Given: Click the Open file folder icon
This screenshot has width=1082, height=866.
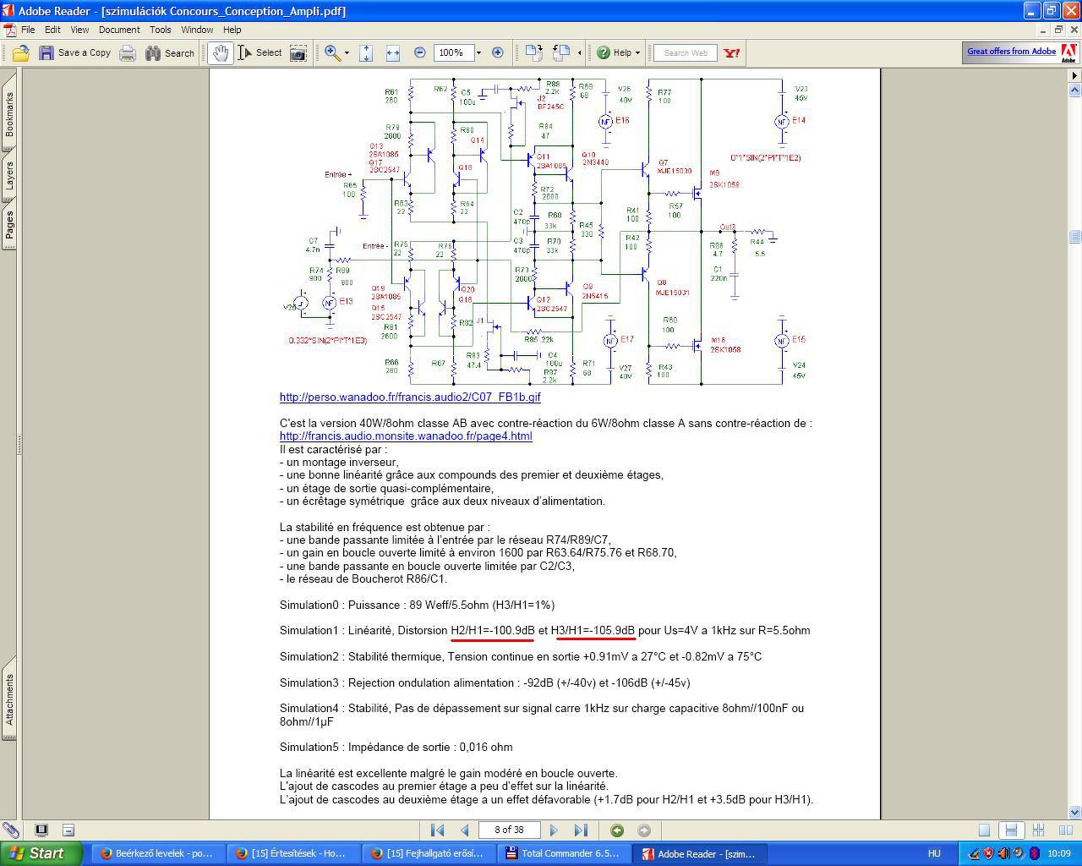Looking at the screenshot, I should coord(20,52).
